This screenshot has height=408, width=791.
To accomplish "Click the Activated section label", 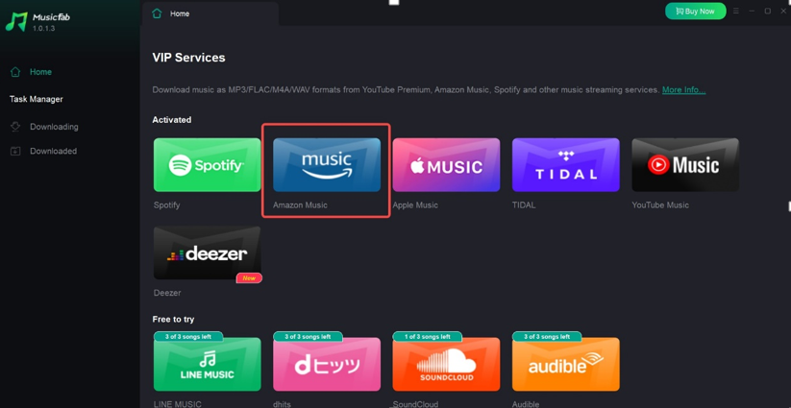I will (x=172, y=120).
